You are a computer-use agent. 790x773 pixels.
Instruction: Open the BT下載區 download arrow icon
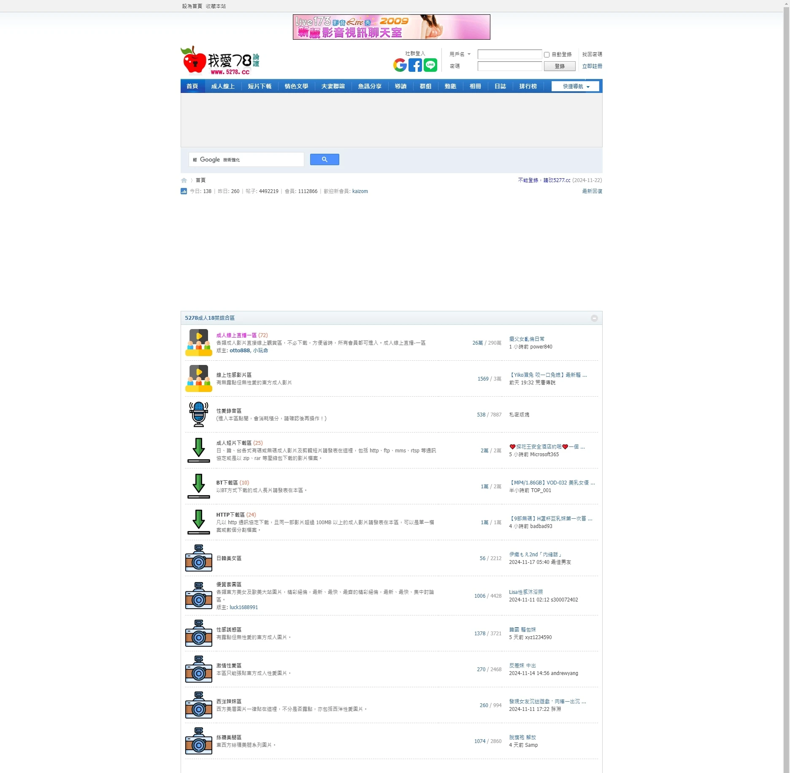point(198,486)
